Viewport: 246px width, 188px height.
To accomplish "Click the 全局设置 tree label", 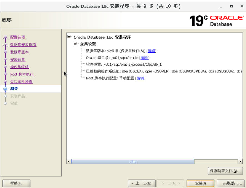I will tap(88, 44).
